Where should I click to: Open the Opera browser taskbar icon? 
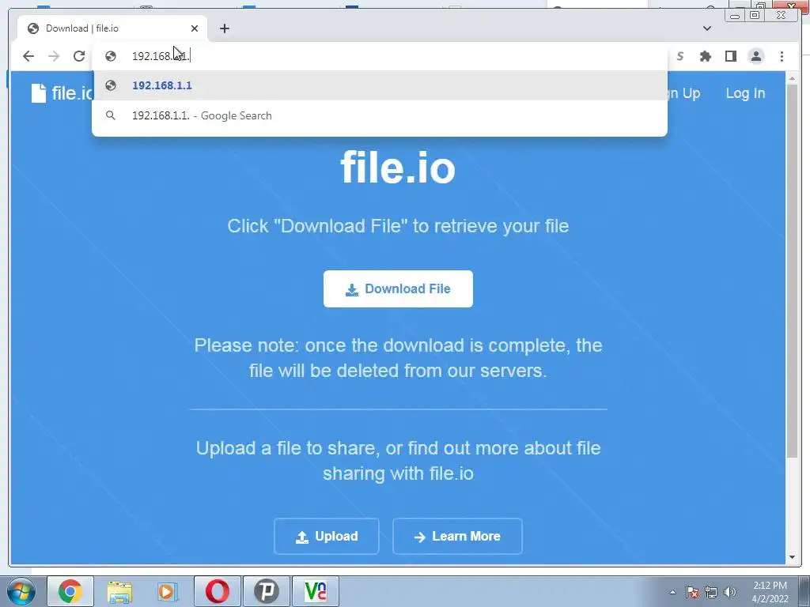tap(218, 591)
